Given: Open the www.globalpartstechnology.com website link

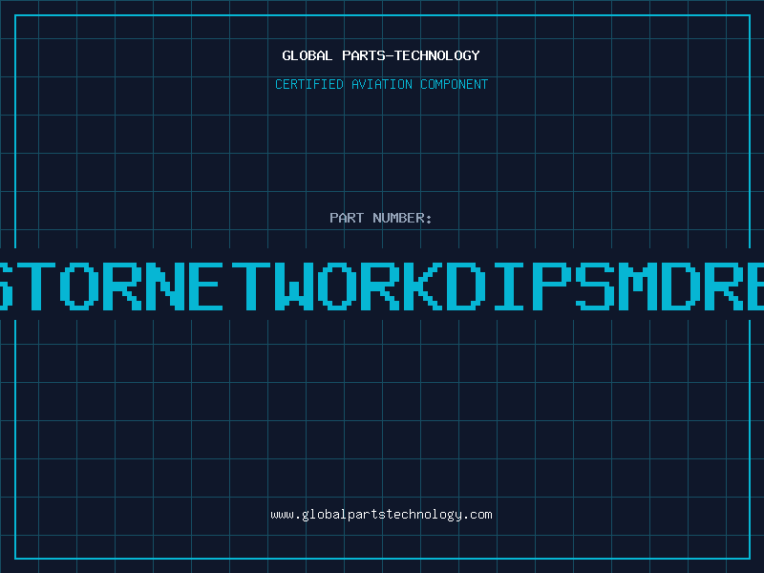Looking at the screenshot, I should 381,515.
